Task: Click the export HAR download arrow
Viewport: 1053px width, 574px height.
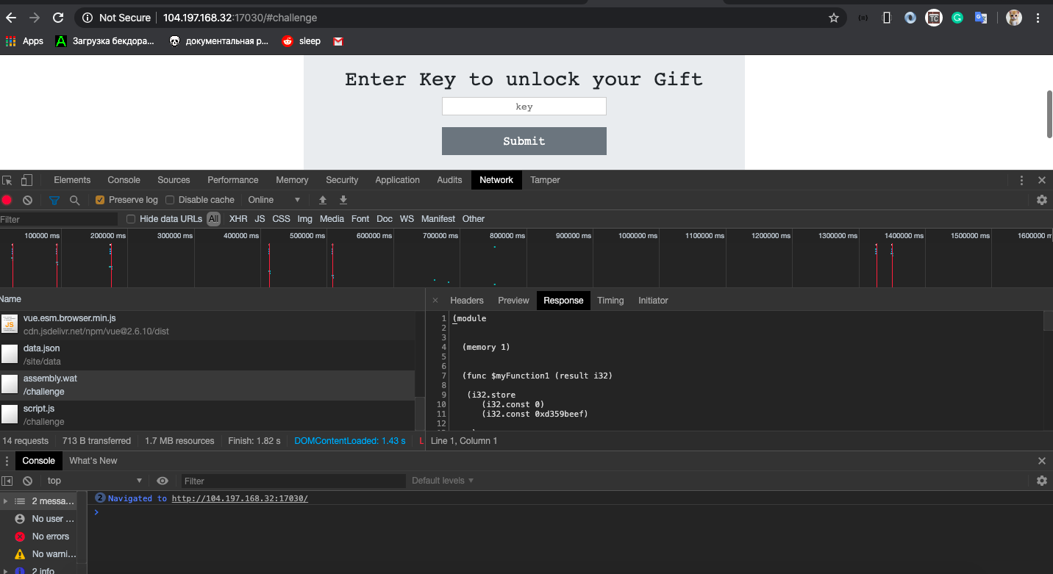Action: coord(343,200)
